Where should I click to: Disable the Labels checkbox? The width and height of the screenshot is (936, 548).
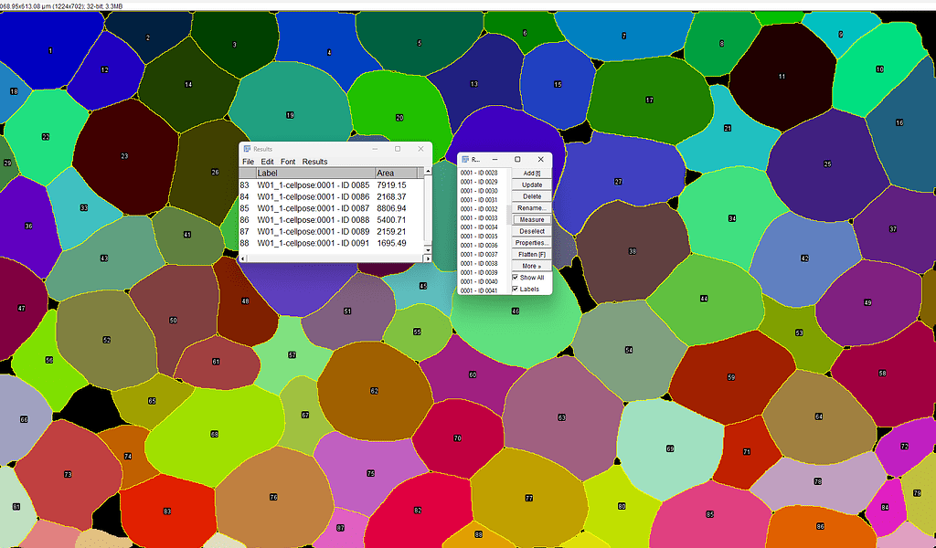click(x=517, y=289)
